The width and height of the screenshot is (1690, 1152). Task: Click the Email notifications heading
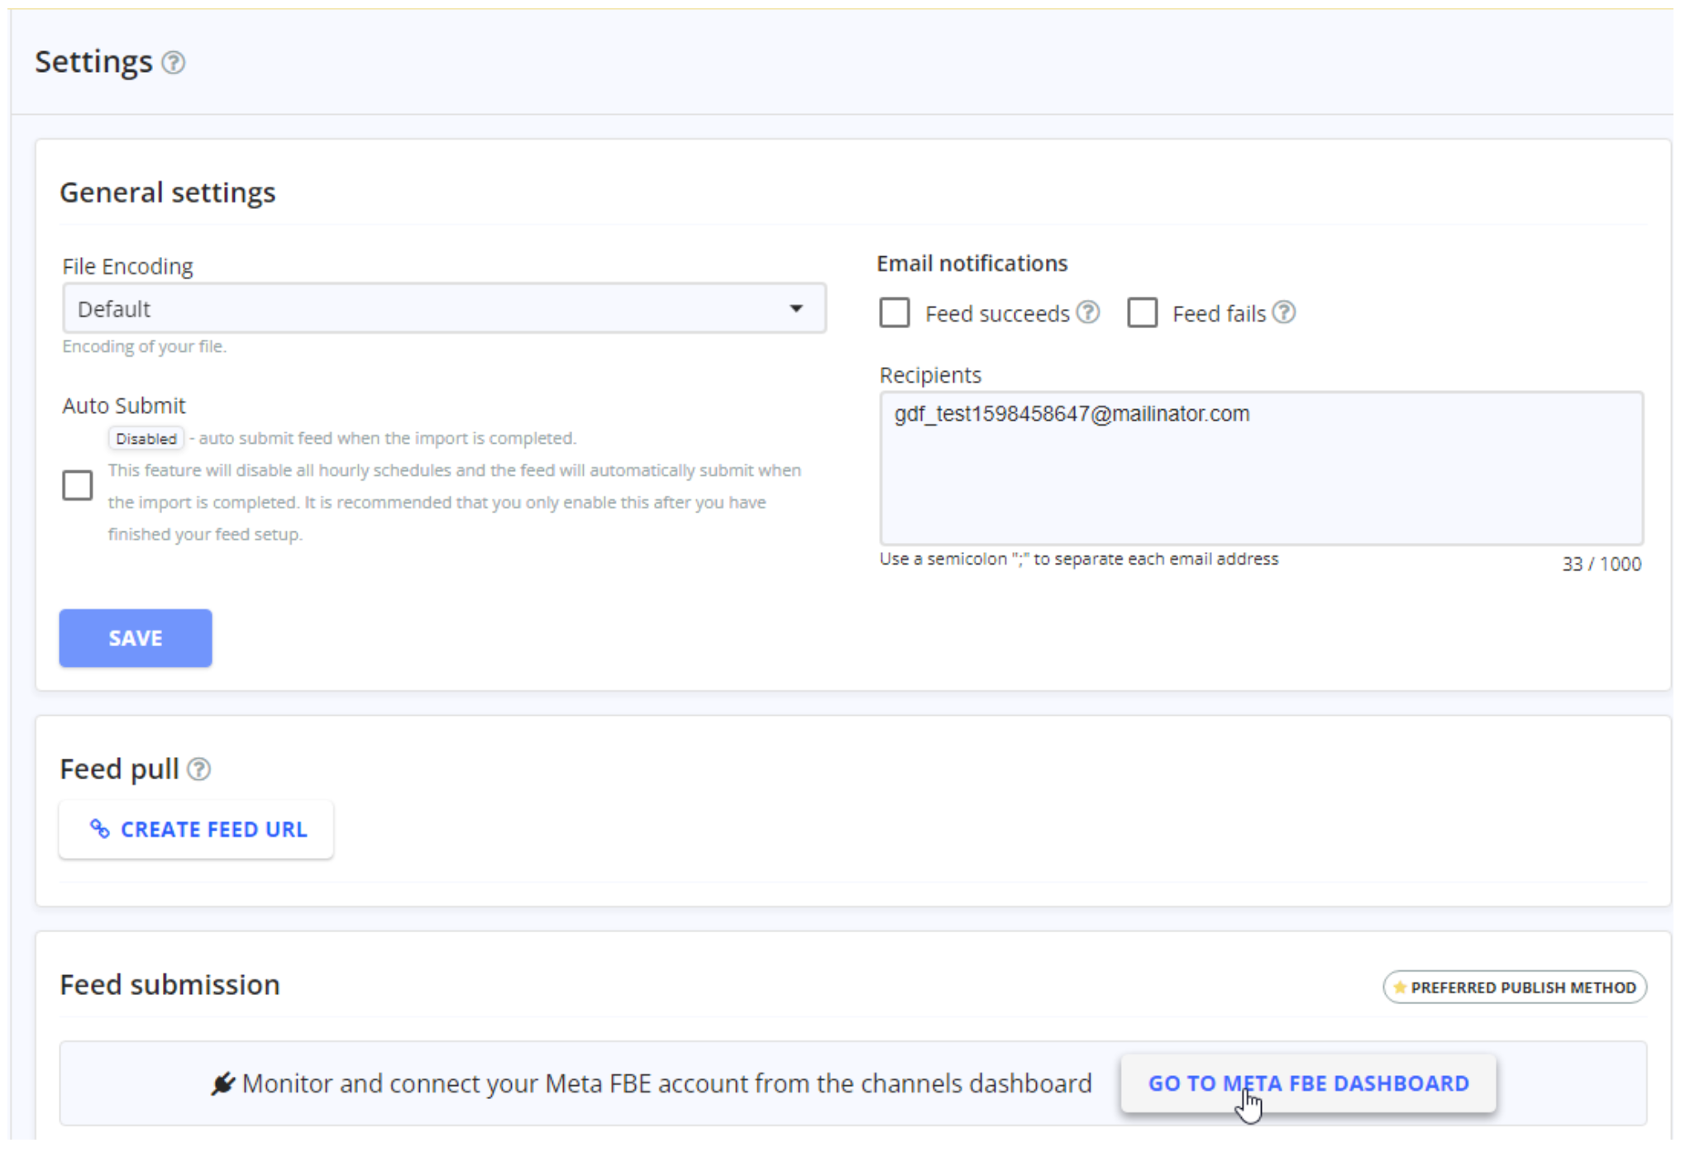[x=973, y=264]
